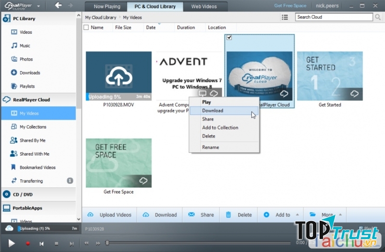This screenshot has height=252, width=385.
Task: Sort by the Location column
Action: click(217, 27)
